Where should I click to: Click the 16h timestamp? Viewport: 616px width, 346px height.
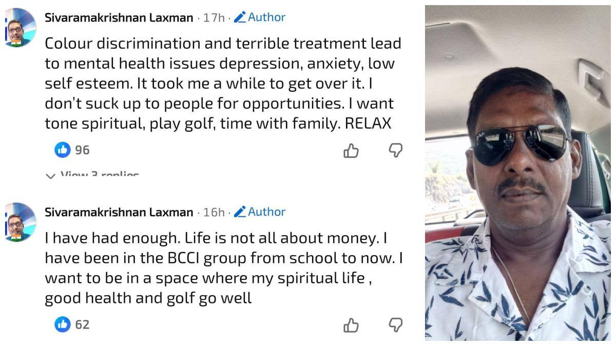(x=214, y=212)
